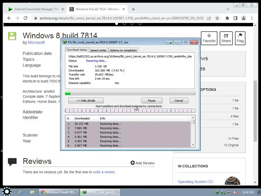Viewport: 261px width, 196px height.
Task: Expand the tab search chevron
Action: [228, 9]
